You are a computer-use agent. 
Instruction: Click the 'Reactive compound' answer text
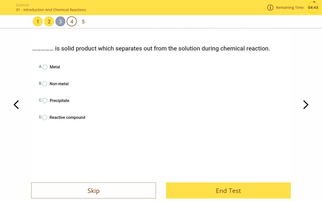click(x=67, y=117)
